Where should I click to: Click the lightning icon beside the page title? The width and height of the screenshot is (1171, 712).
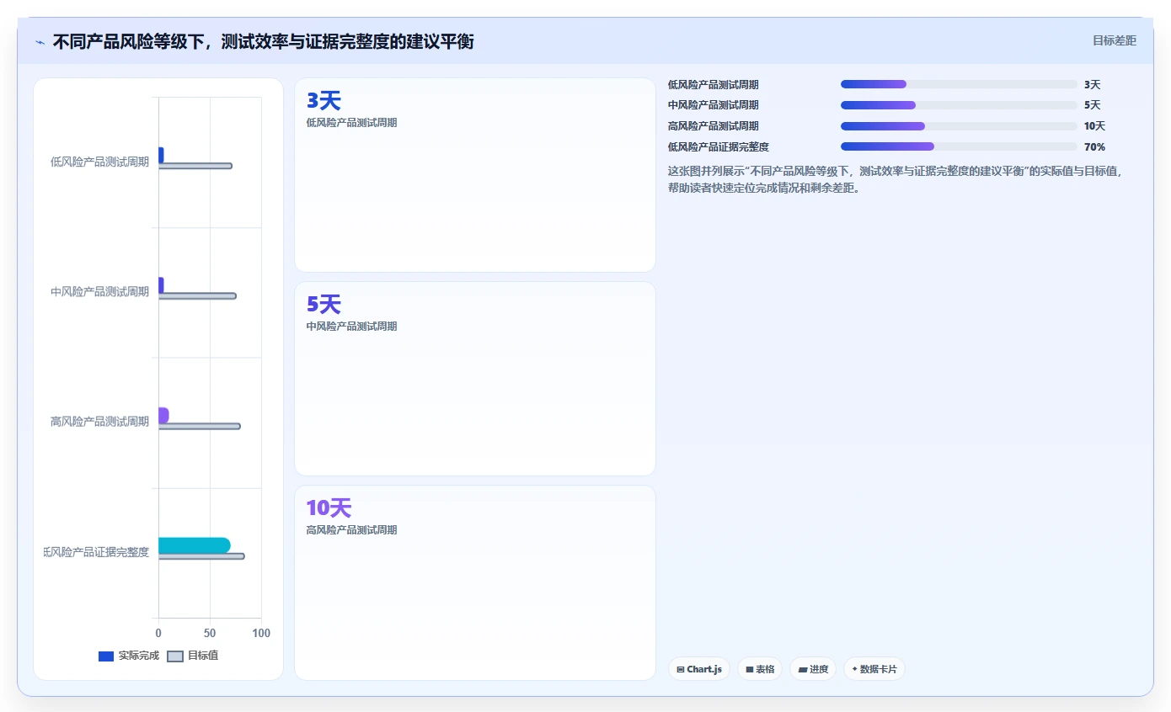click(x=40, y=42)
